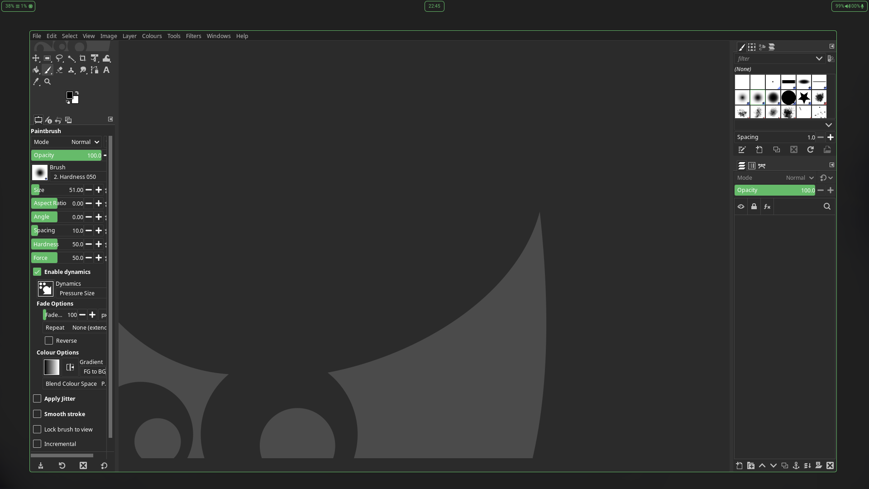Create a new layer icon

point(739,465)
